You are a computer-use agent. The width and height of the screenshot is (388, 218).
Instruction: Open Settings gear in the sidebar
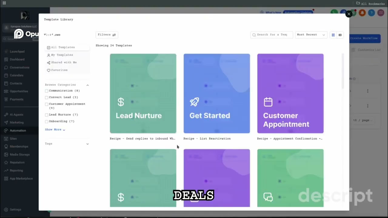[x=6, y=210]
